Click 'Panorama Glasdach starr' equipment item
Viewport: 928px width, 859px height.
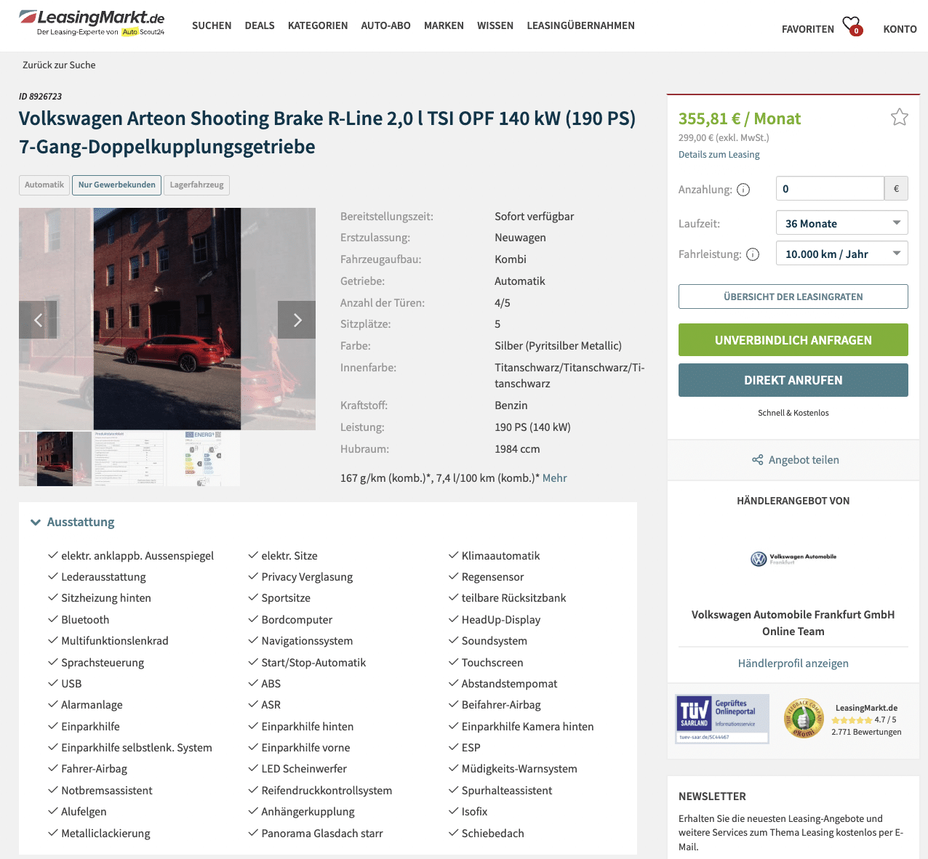(322, 834)
